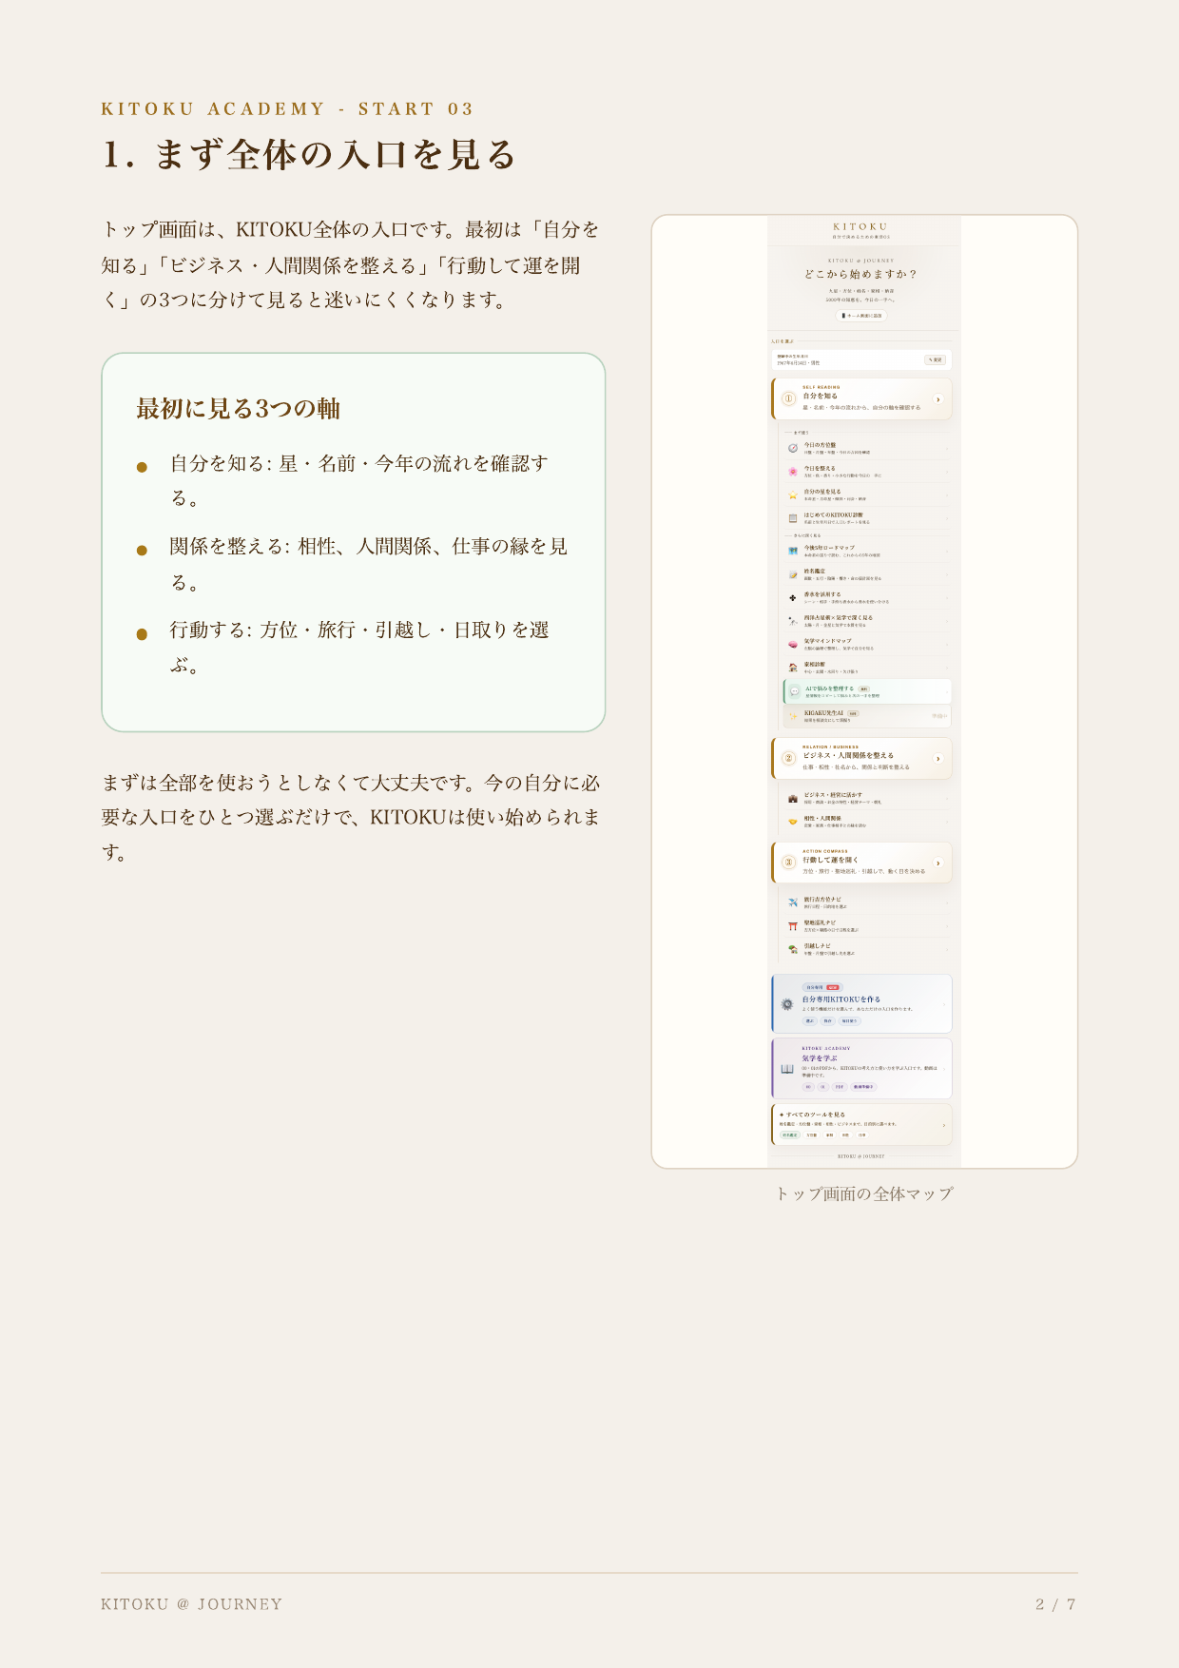Click the 毎日使う chip on 自分専用KITOKU card

(849, 1020)
